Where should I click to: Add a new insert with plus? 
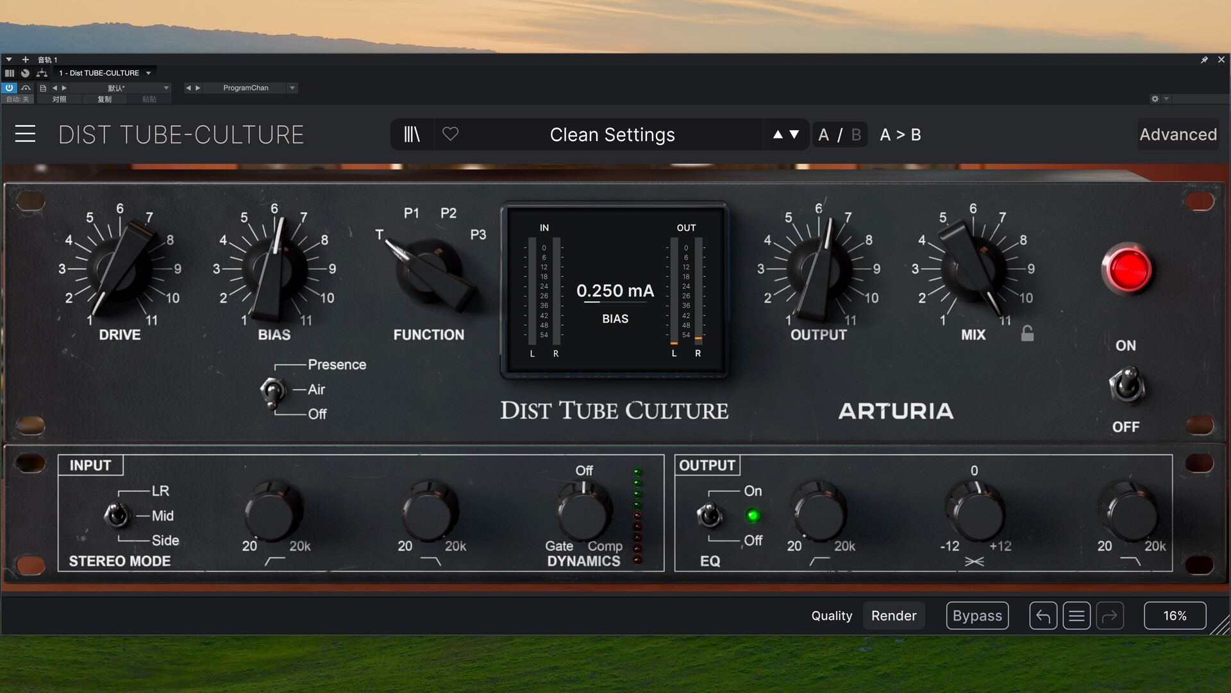coord(26,60)
